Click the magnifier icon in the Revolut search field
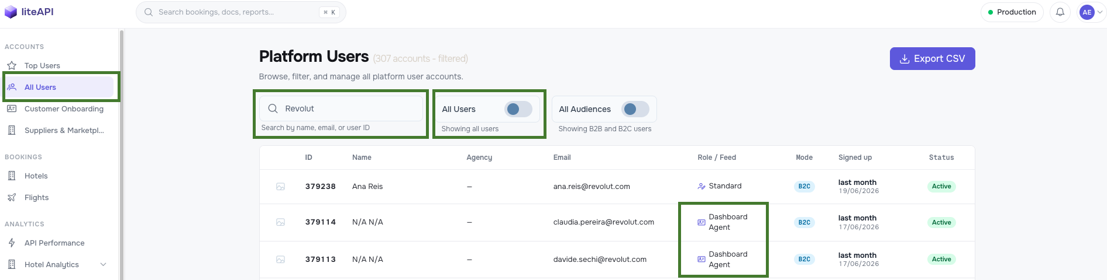1107x280 pixels. coord(273,108)
